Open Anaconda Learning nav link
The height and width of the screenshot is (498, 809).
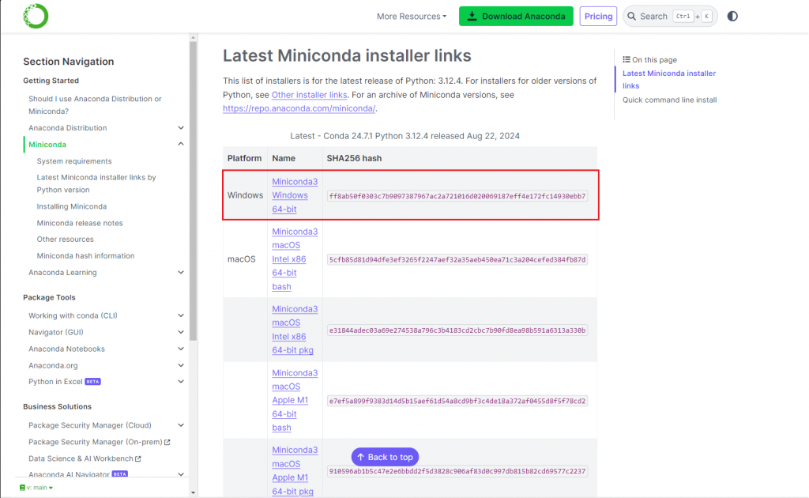click(x=62, y=272)
